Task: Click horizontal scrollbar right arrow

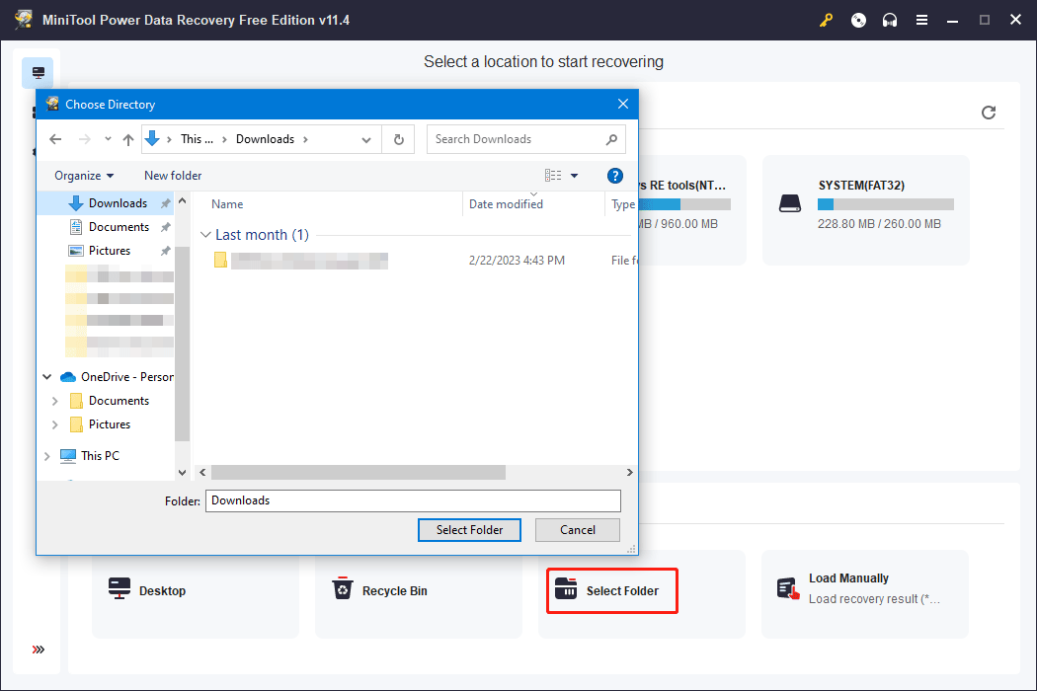Action: (630, 472)
